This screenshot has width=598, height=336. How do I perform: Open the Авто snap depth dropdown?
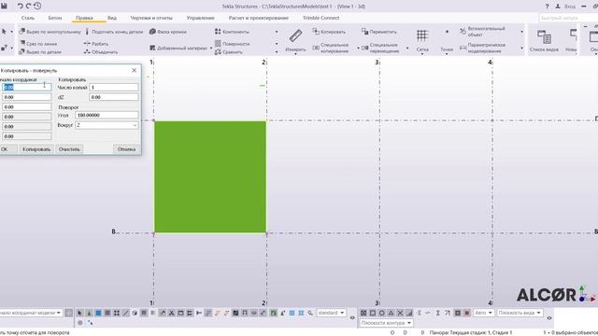pyautogui.click(x=484, y=313)
